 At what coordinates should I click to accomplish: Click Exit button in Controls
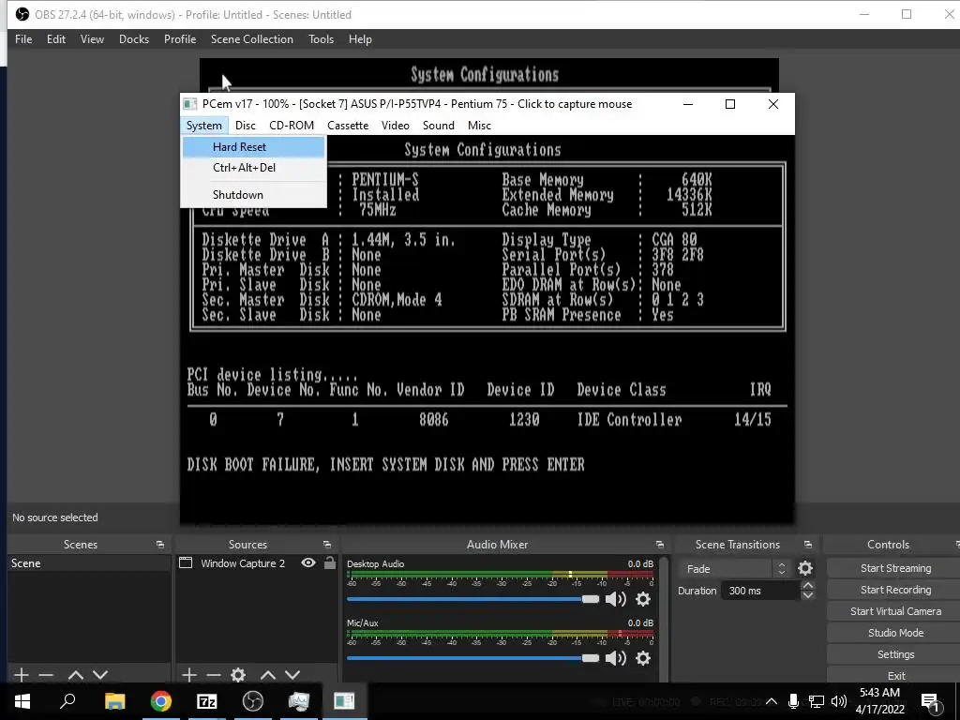[x=895, y=675]
